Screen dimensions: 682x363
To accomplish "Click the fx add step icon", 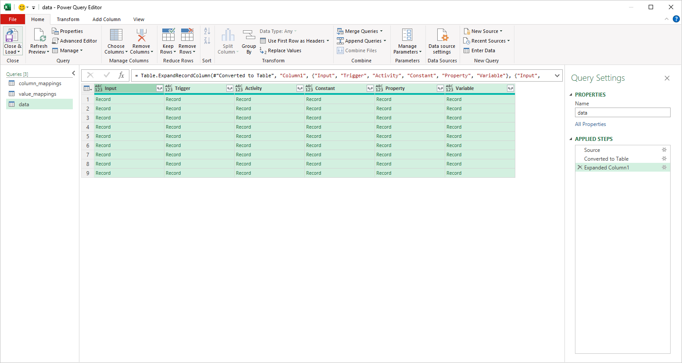I will point(121,75).
